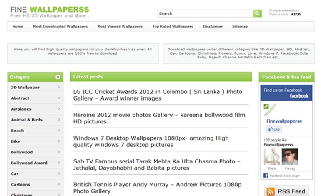Collapse the Category panel dropdown arrow

pyautogui.click(x=58, y=77)
